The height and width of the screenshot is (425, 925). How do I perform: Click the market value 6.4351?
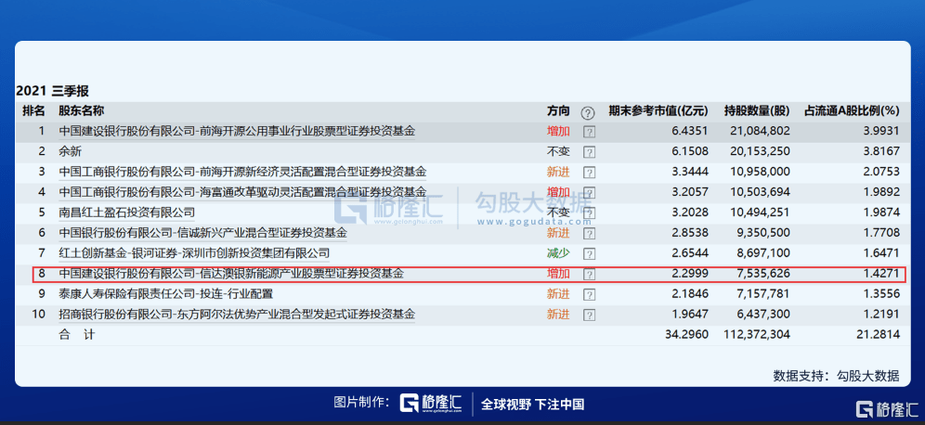[x=691, y=132]
